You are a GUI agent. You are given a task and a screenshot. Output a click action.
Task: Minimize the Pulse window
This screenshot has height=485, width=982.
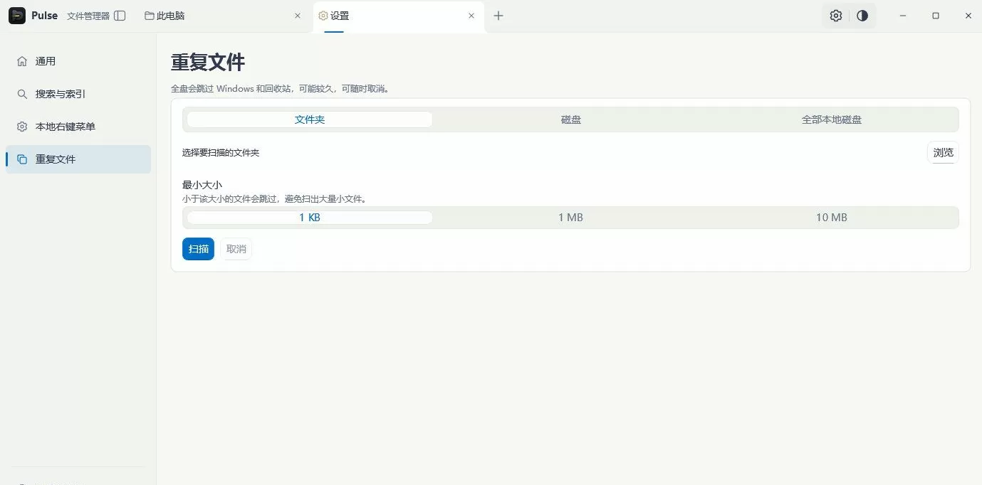pyautogui.click(x=903, y=16)
